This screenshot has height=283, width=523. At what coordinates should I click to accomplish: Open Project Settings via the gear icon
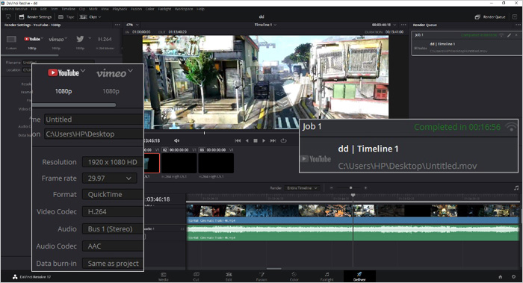(x=514, y=277)
